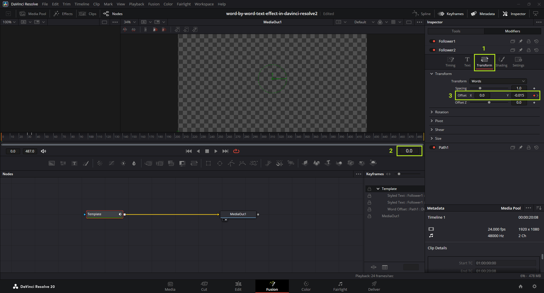Pin the Follower1 modifier
This screenshot has height=293, width=544.
[x=520, y=41]
